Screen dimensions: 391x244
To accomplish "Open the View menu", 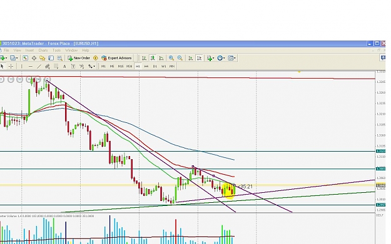I will 18,51.
